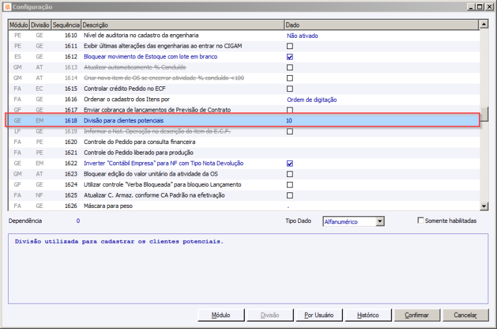Image resolution: width=497 pixels, height=329 pixels.
Task: Toggle checkbox for row 1614 Criar novo item de OS
Action: (x=290, y=78)
